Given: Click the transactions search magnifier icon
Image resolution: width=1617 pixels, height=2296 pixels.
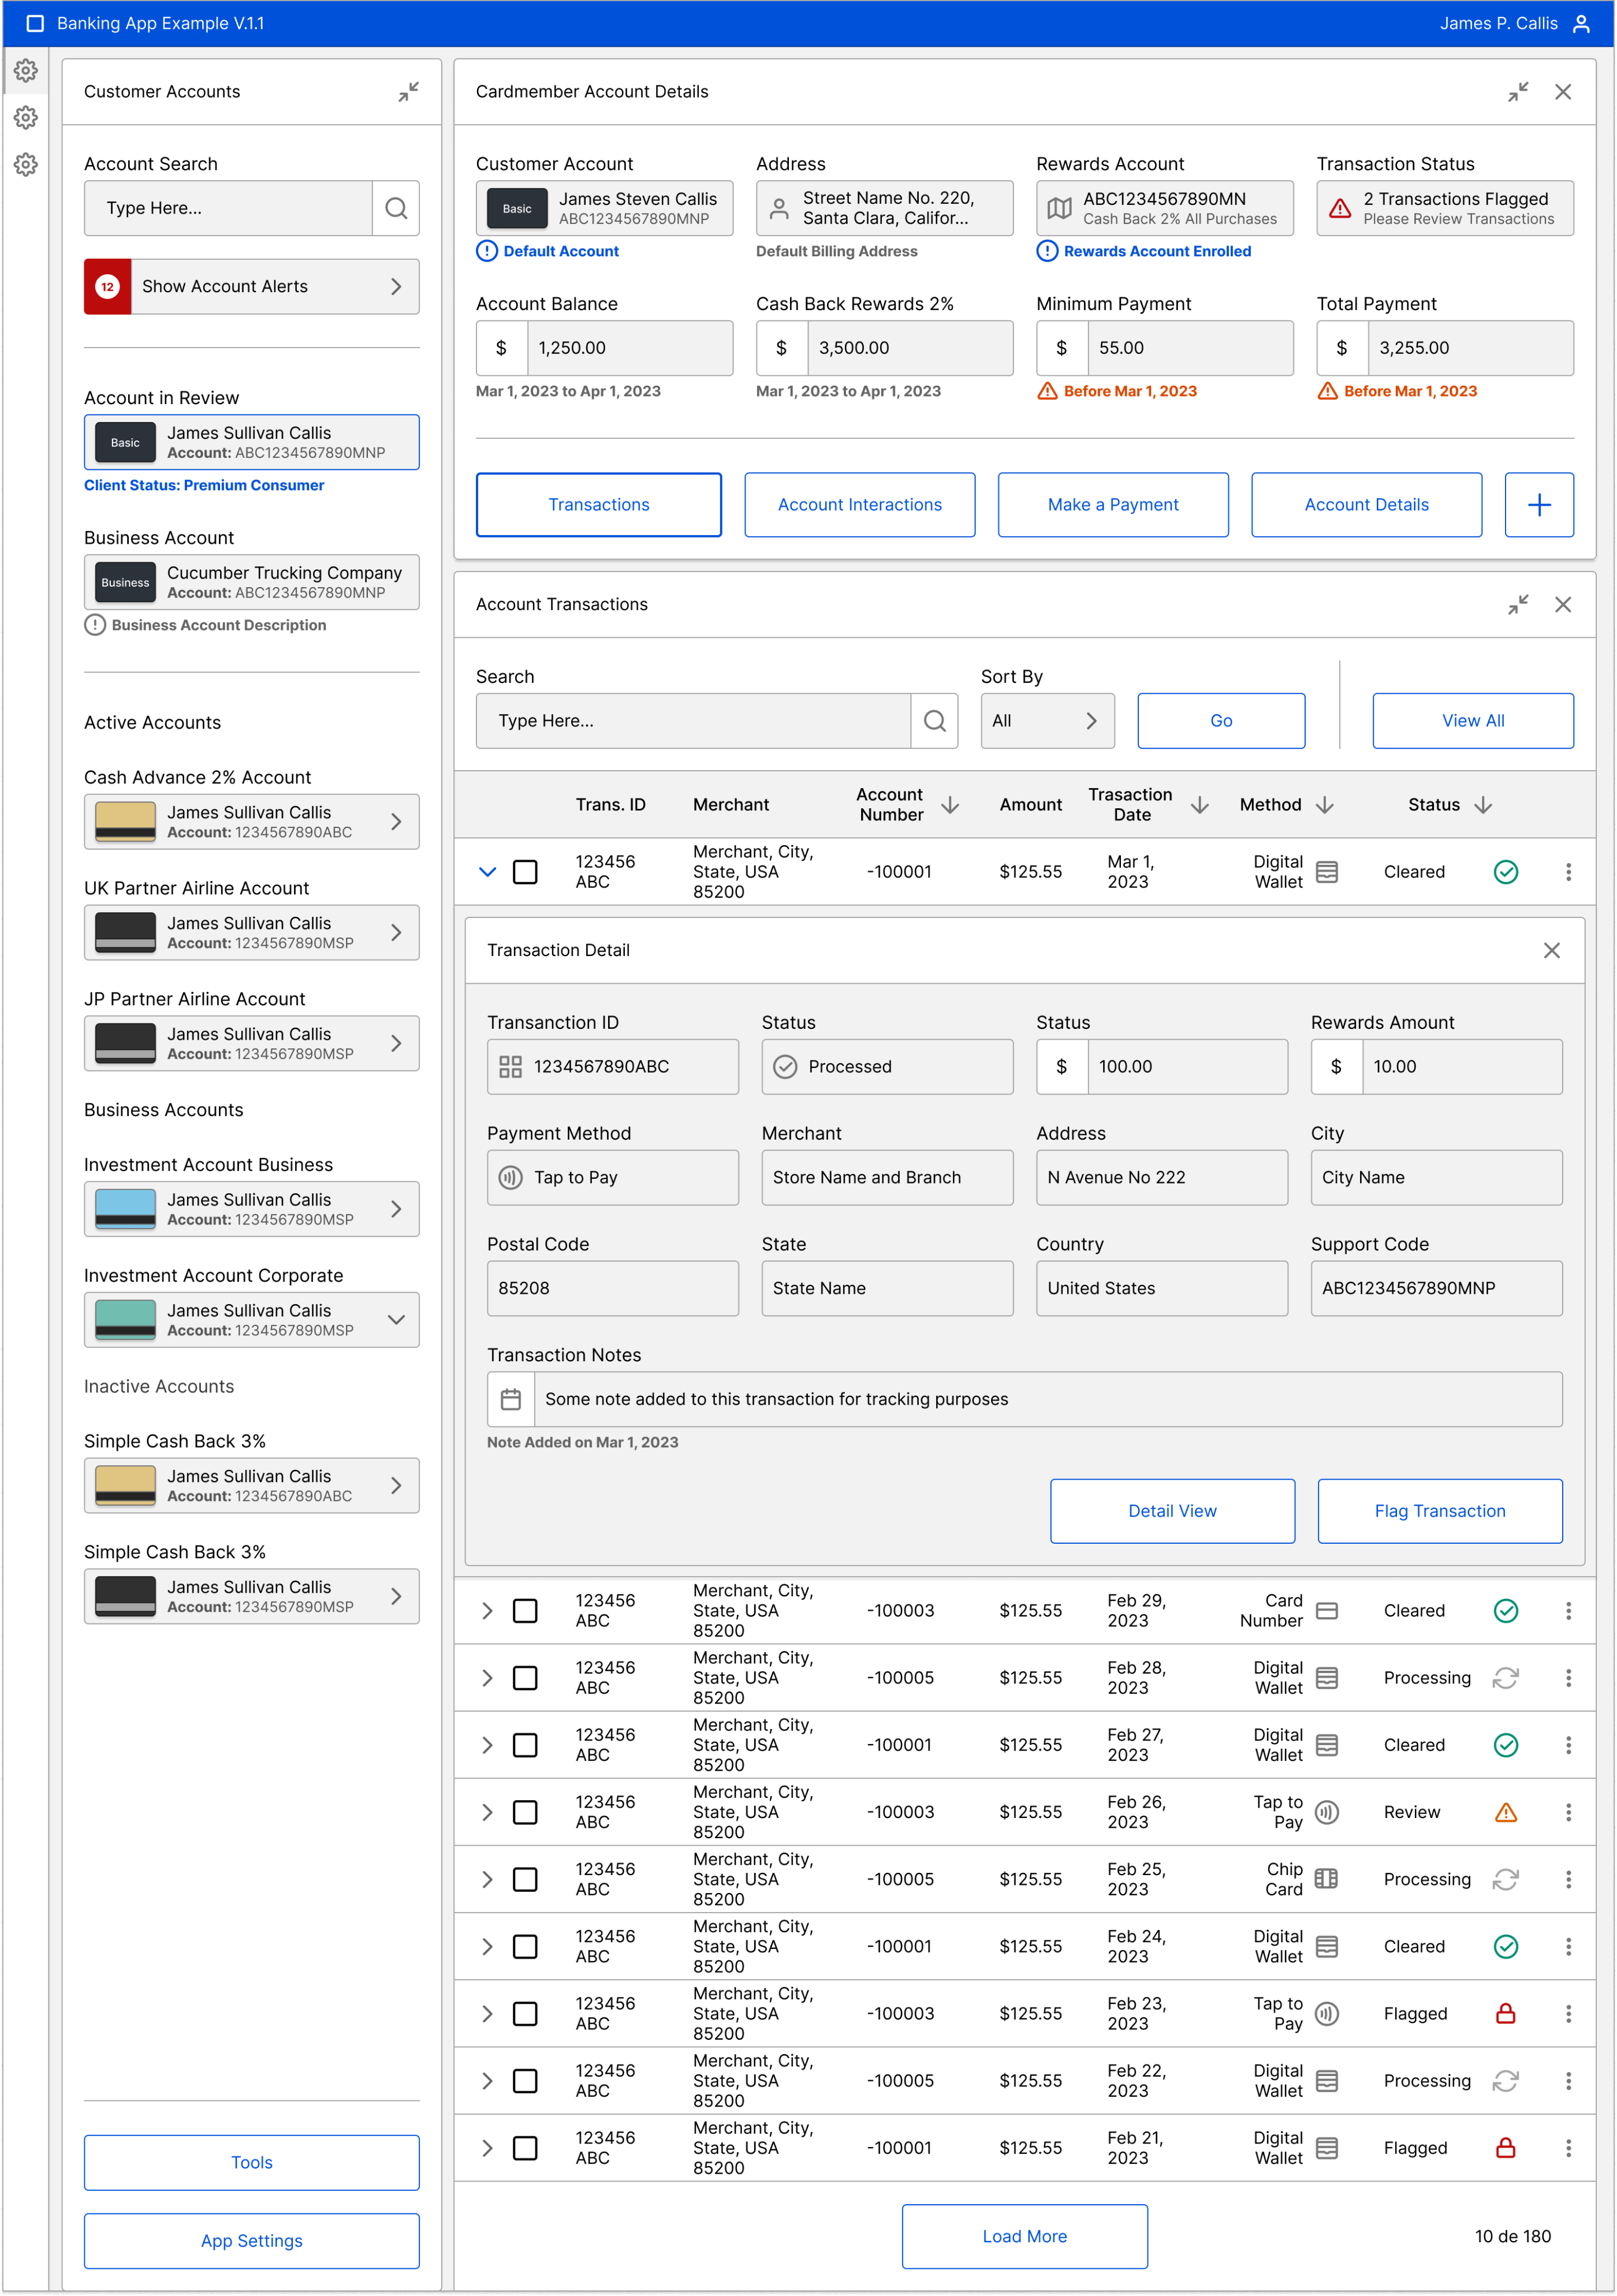Looking at the screenshot, I should click(934, 721).
